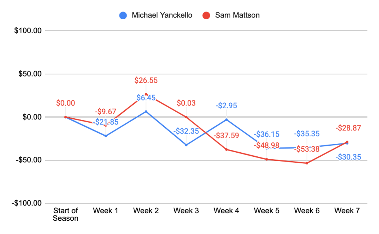Click the blue Michael Yanckello legend dot
Viewport: 379px width, 234px height.
point(123,16)
